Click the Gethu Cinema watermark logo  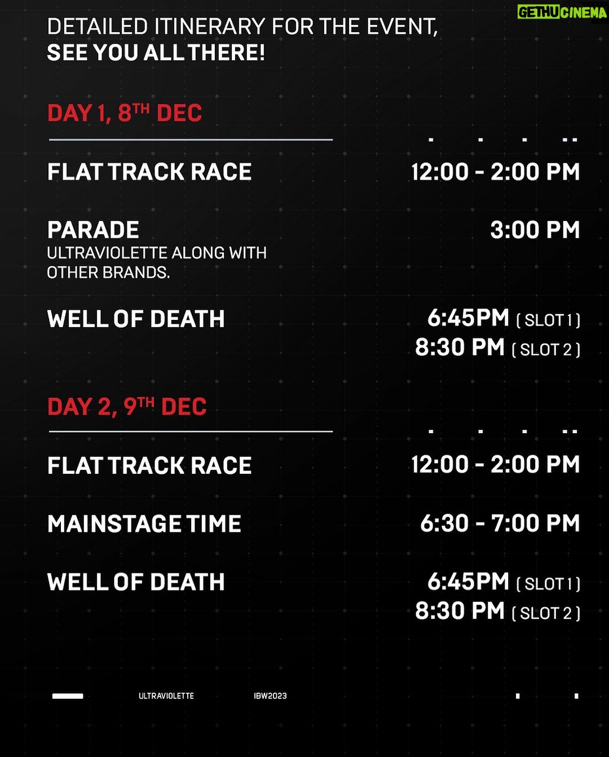pyautogui.click(x=562, y=12)
